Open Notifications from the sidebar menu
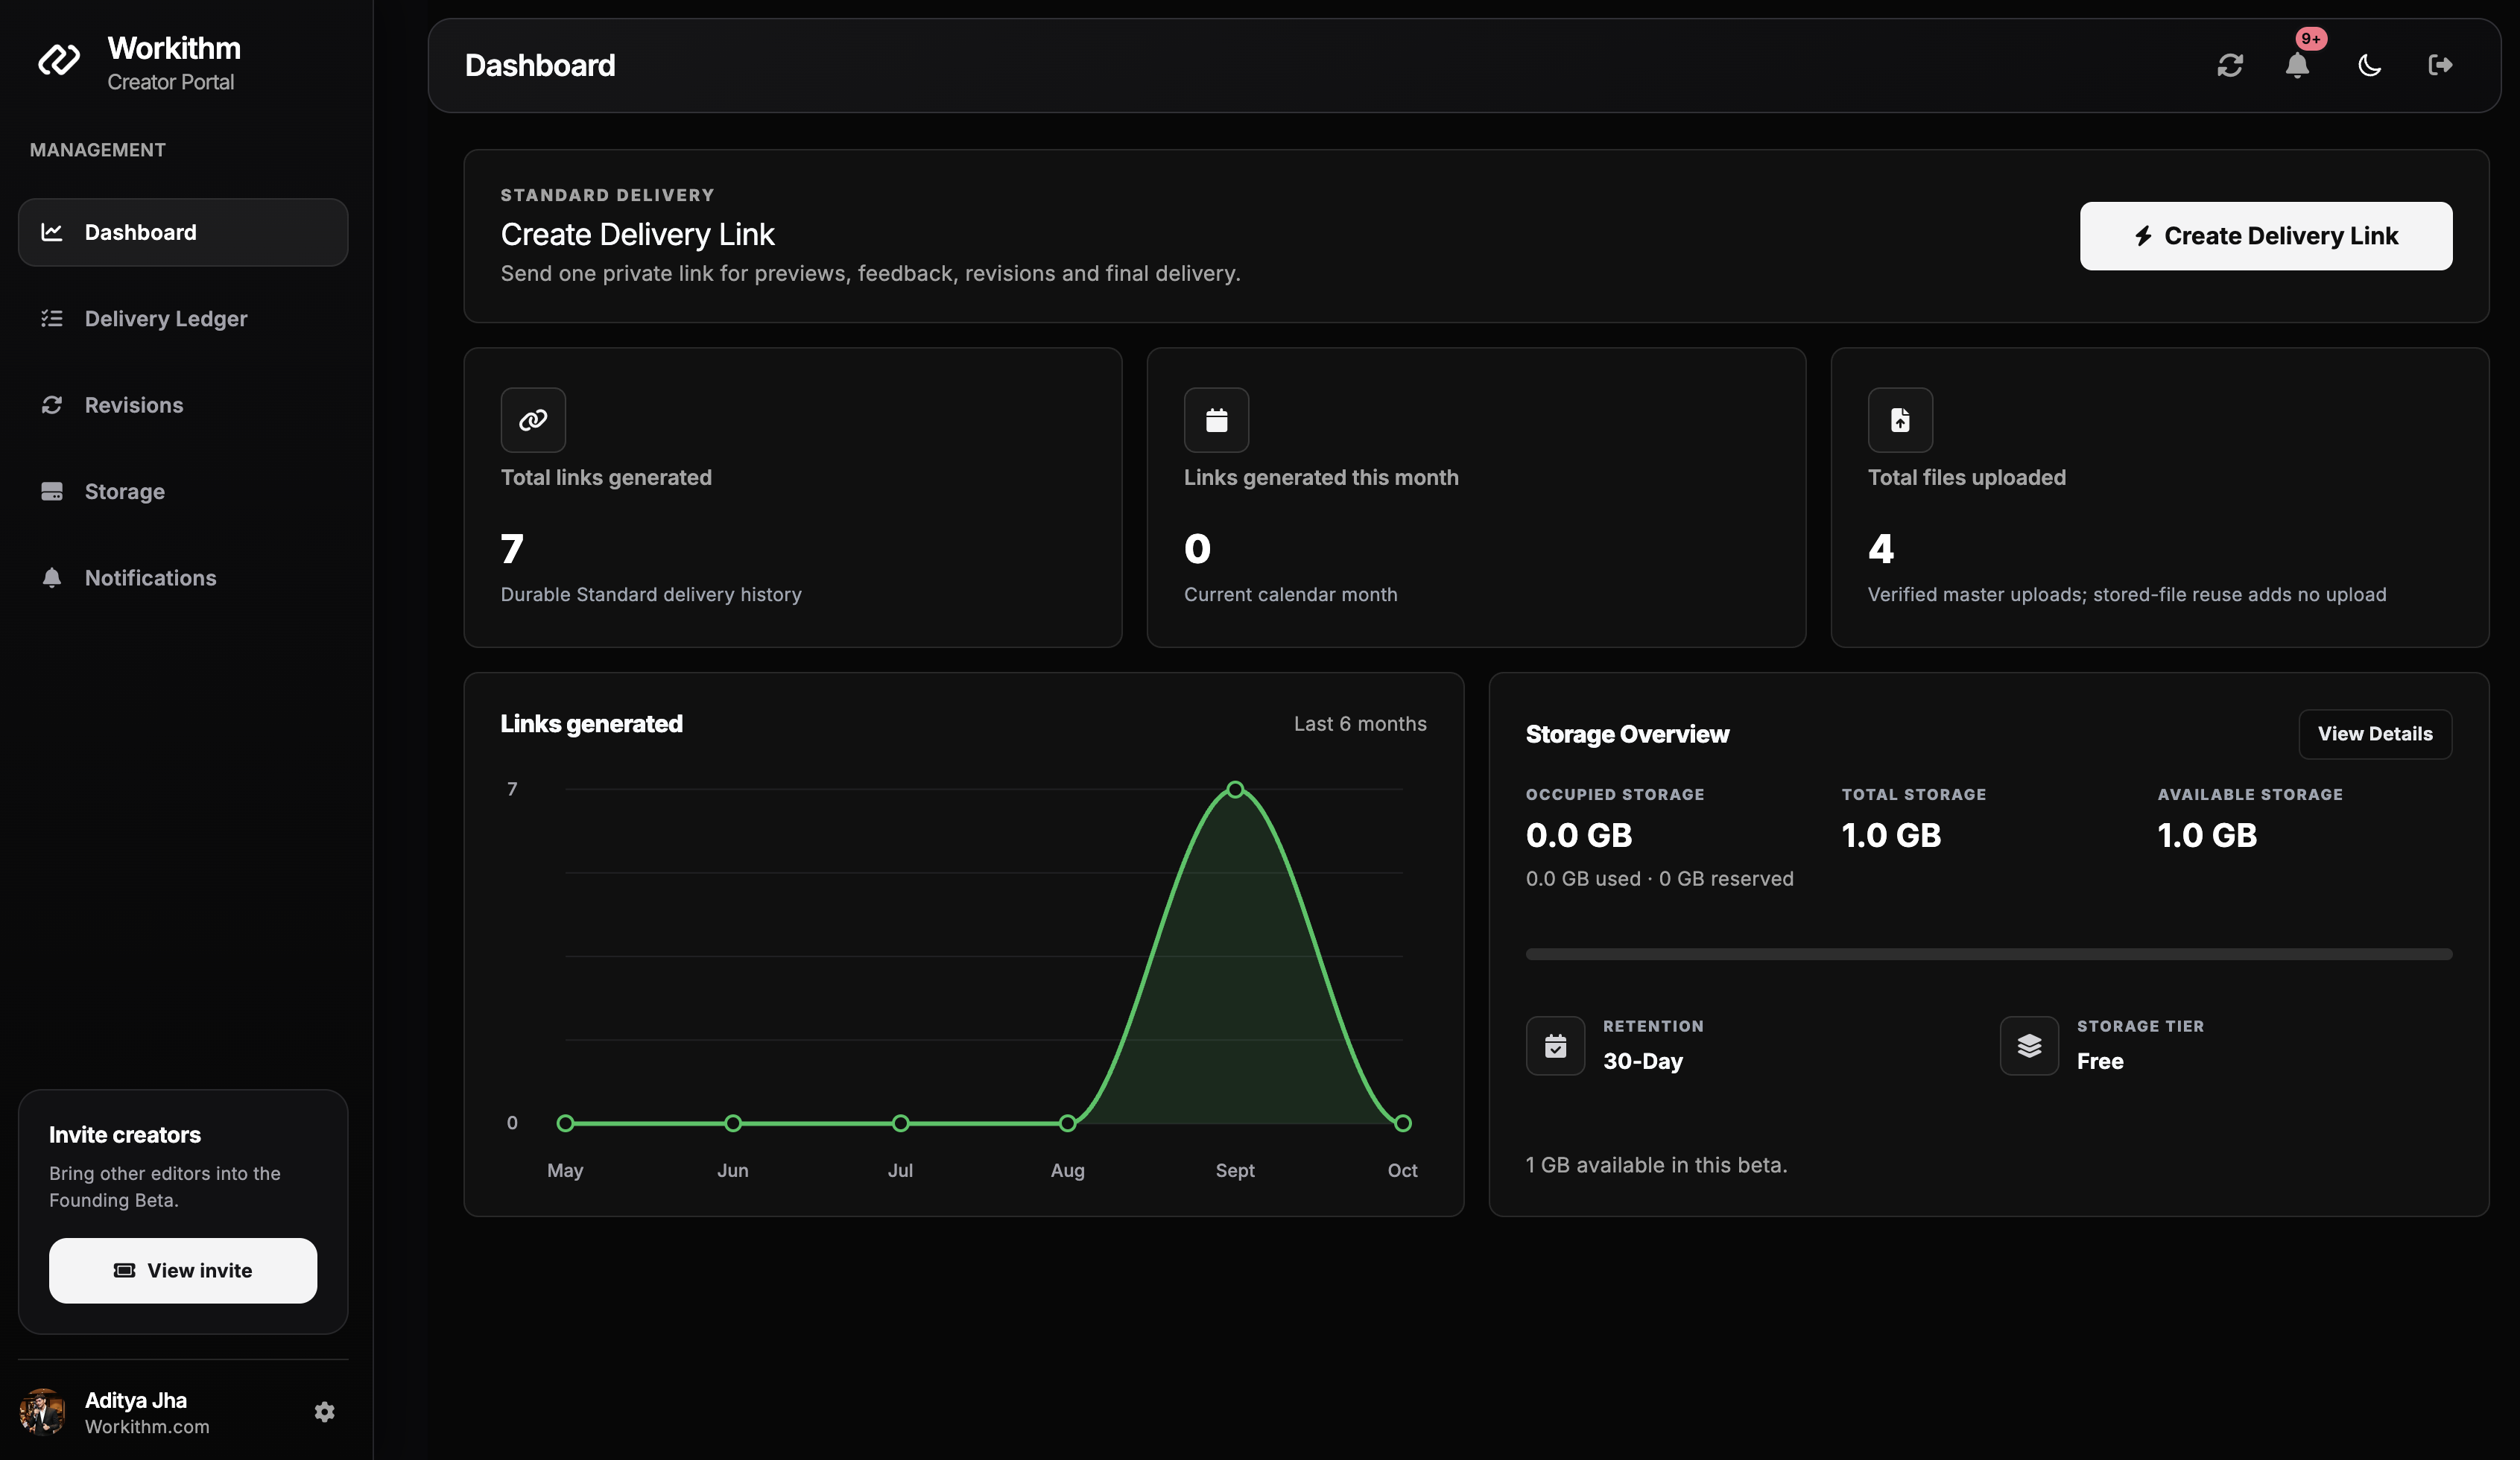2520x1460 pixels. point(183,578)
